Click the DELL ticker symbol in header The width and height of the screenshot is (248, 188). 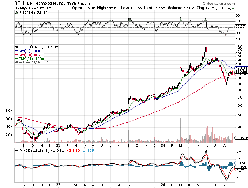(x=20, y=3)
